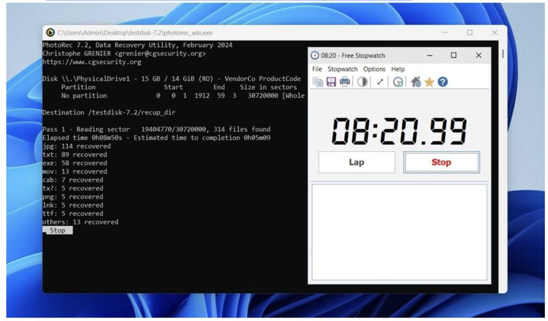Screen dimensions: 548x321
Task: Close the PhotoRec console window
Action: click(494, 33)
